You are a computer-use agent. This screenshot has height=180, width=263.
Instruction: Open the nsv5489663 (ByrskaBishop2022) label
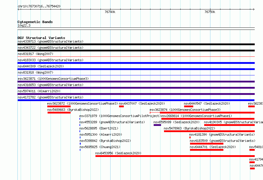click(x=73, y=110)
